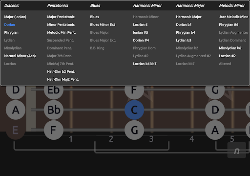
Task: Pick the Blues scale
Action: coord(94,17)
